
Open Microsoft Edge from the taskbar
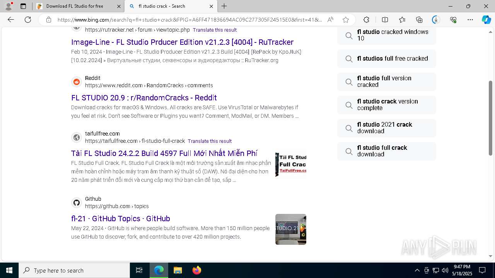click(159, 270)
